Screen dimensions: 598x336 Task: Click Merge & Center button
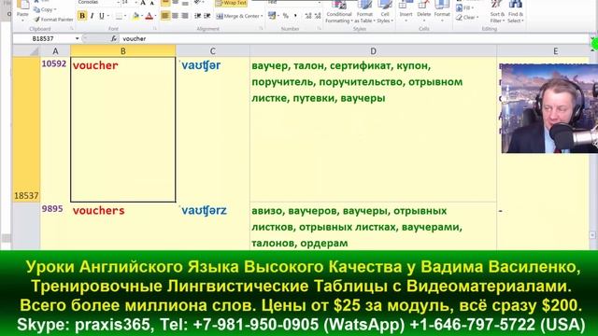pyautogui.click(x=237, y=16)
